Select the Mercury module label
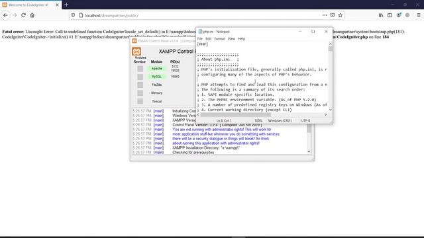This screenshot has height=238, width=424. (x=157, y=93)
